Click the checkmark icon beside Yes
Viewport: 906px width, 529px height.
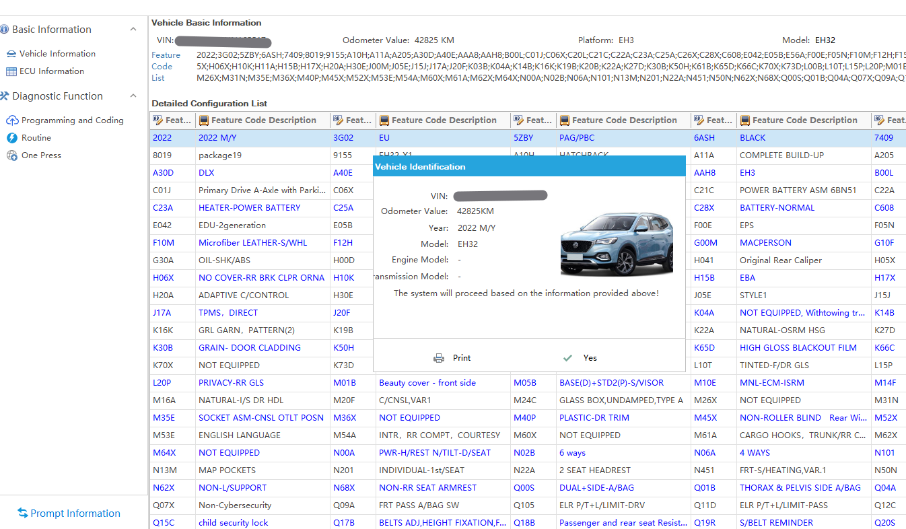tap(567, 358)
